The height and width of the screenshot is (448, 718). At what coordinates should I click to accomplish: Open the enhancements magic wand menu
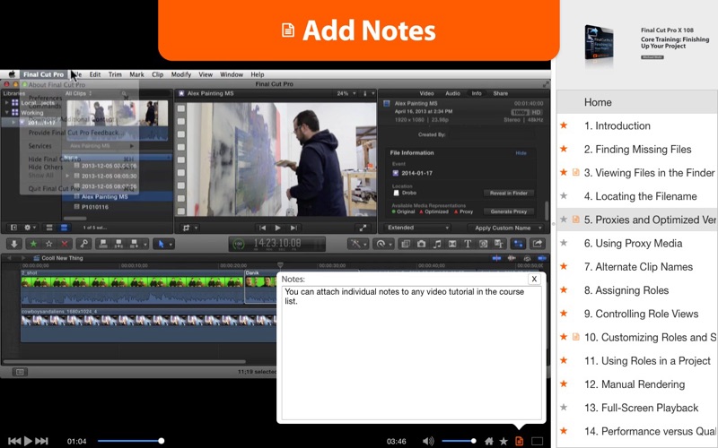click(357, 244)
